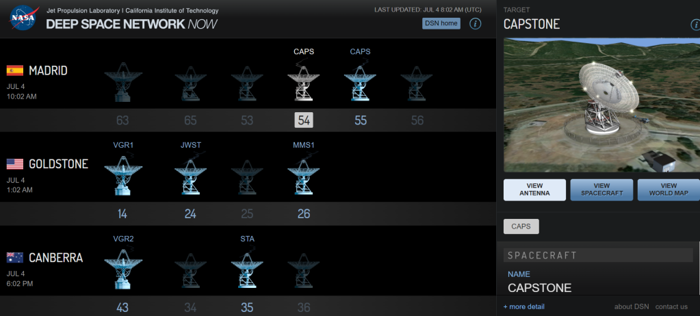Switch to View Spacecraft tab
This screenshot has height=316, width=700.
[601, 190]
